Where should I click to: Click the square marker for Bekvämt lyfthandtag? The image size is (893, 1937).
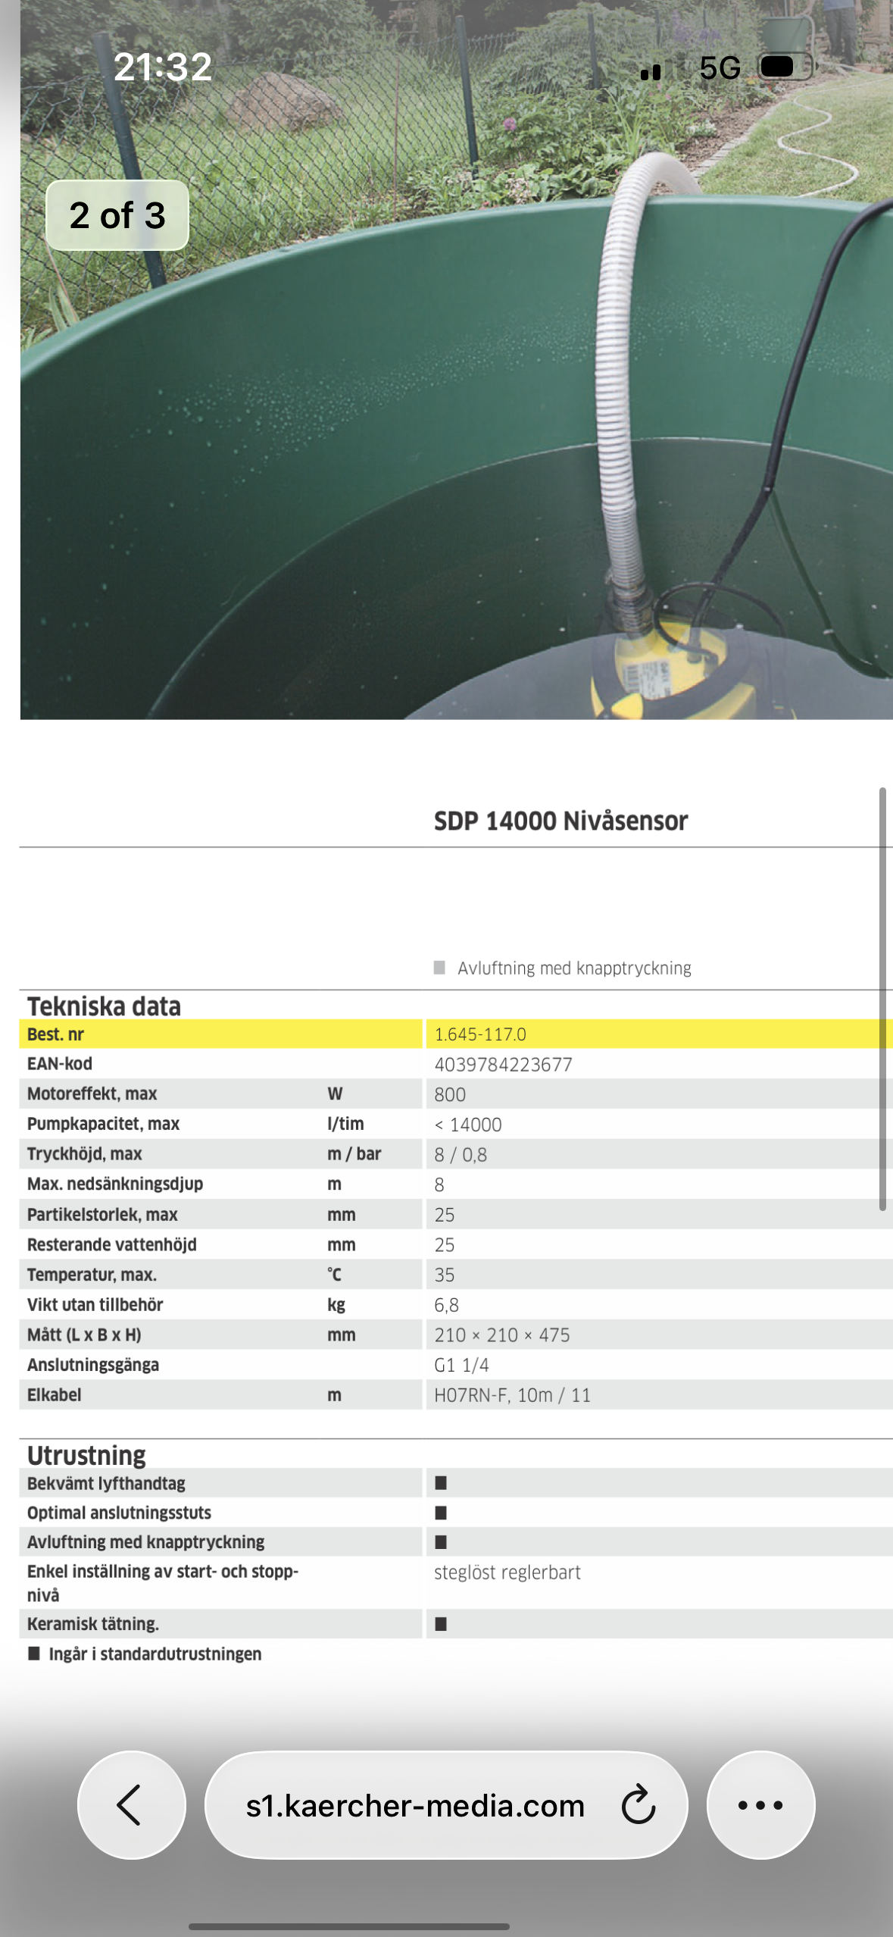(x=441, y=1483)
